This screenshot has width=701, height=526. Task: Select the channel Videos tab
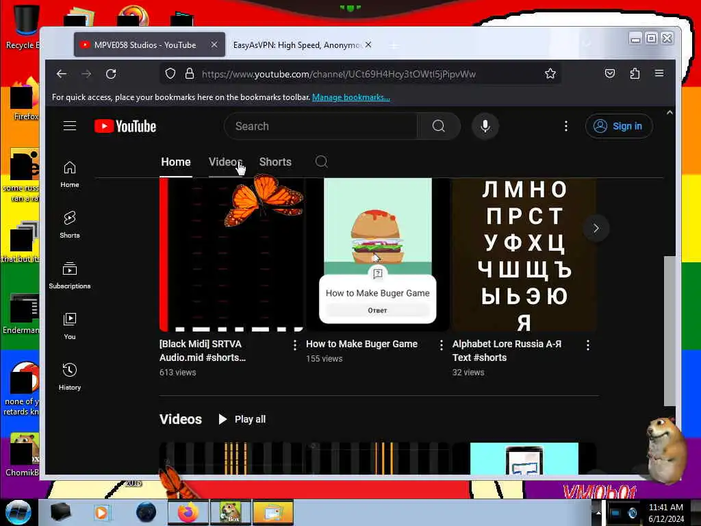pos(225,162)
